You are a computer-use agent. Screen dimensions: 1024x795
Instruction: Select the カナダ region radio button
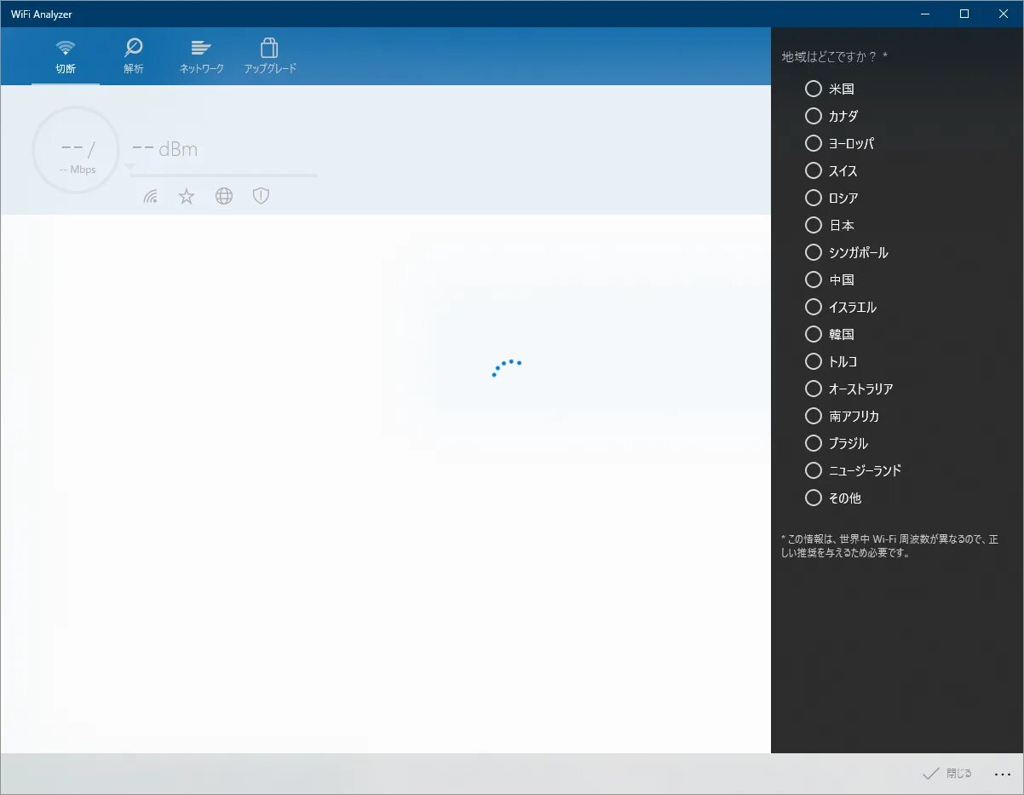coord(814,116)
